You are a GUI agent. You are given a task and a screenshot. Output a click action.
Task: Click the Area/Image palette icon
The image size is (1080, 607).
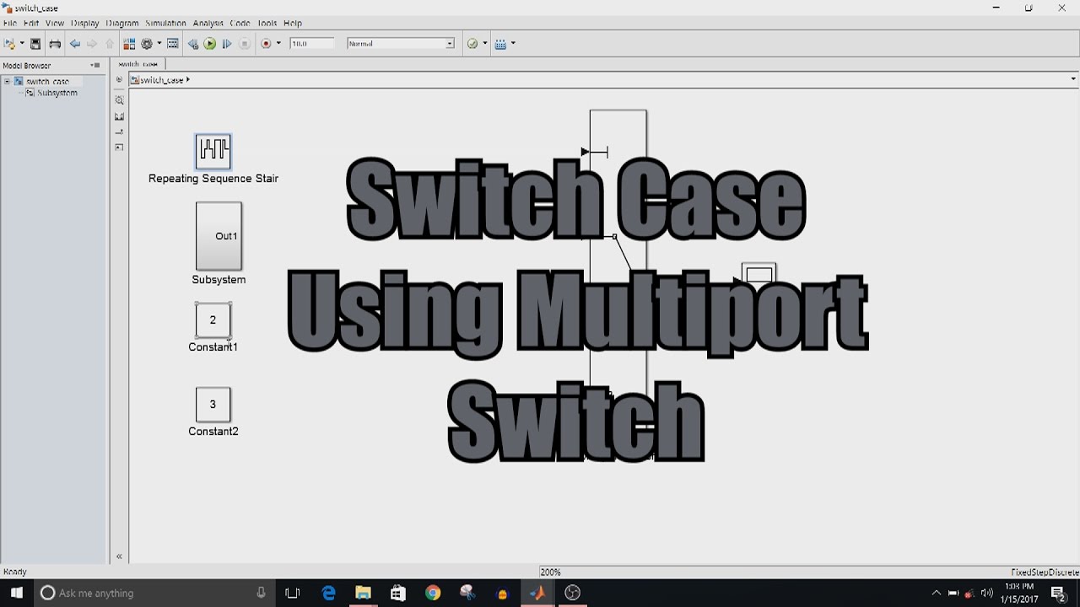[x=119, y=147]
